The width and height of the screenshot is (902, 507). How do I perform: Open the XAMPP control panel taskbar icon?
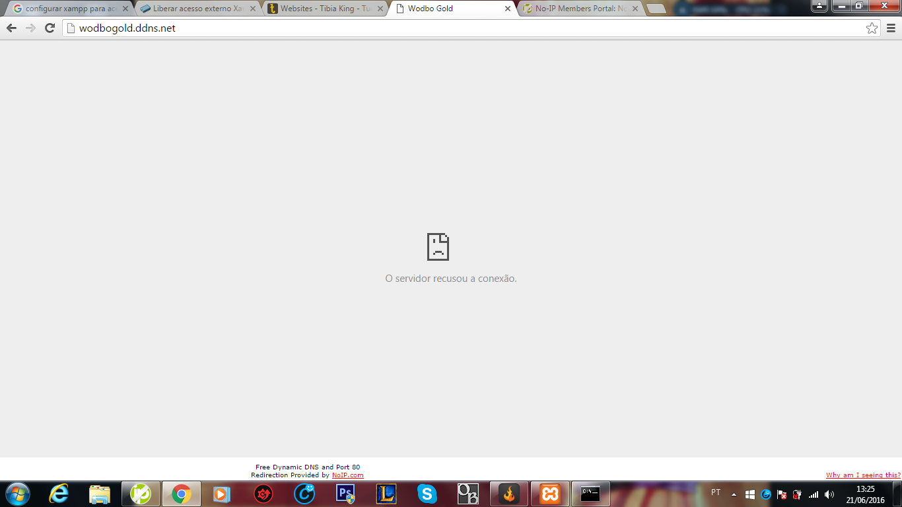[x=549, y=494]
